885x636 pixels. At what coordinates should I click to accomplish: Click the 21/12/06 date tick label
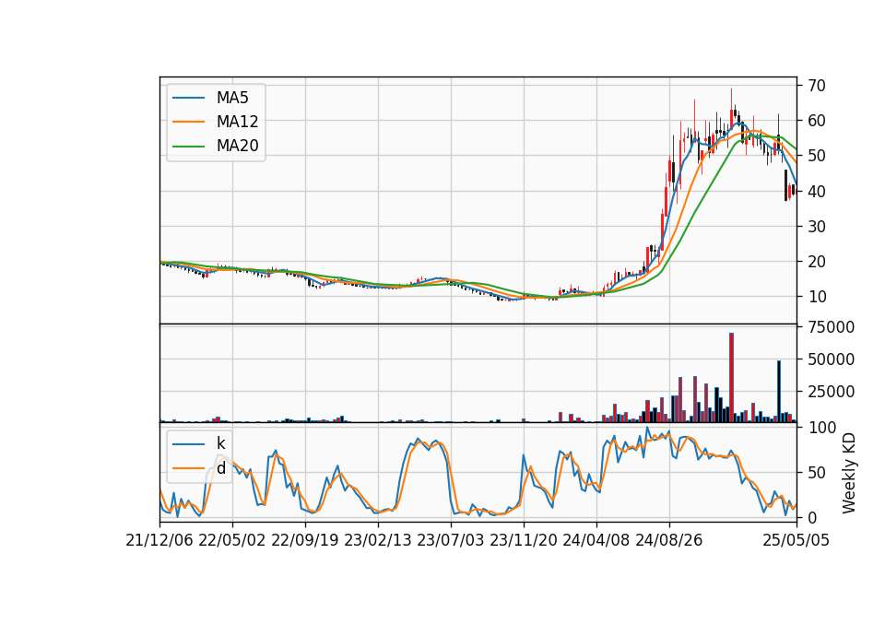click(x=159, y=540)
